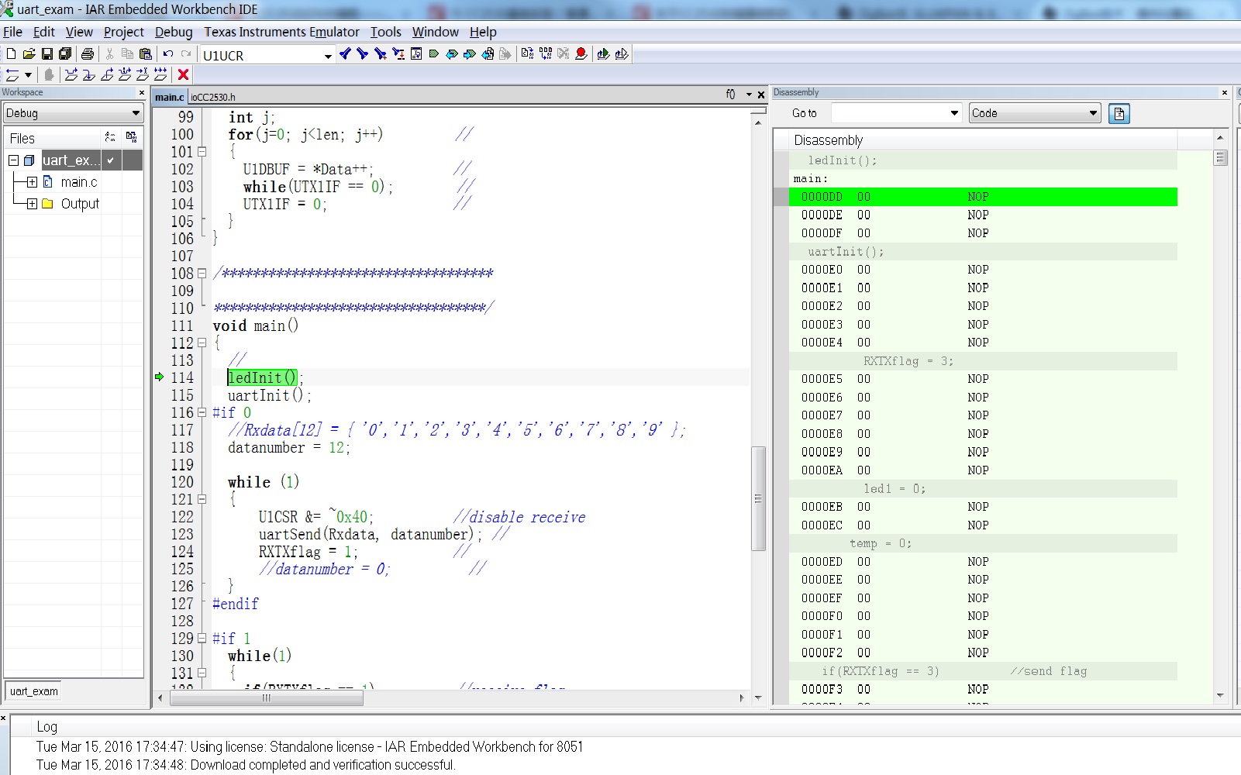
Task: Click the Go (run) debug icon
Action: 160,74
